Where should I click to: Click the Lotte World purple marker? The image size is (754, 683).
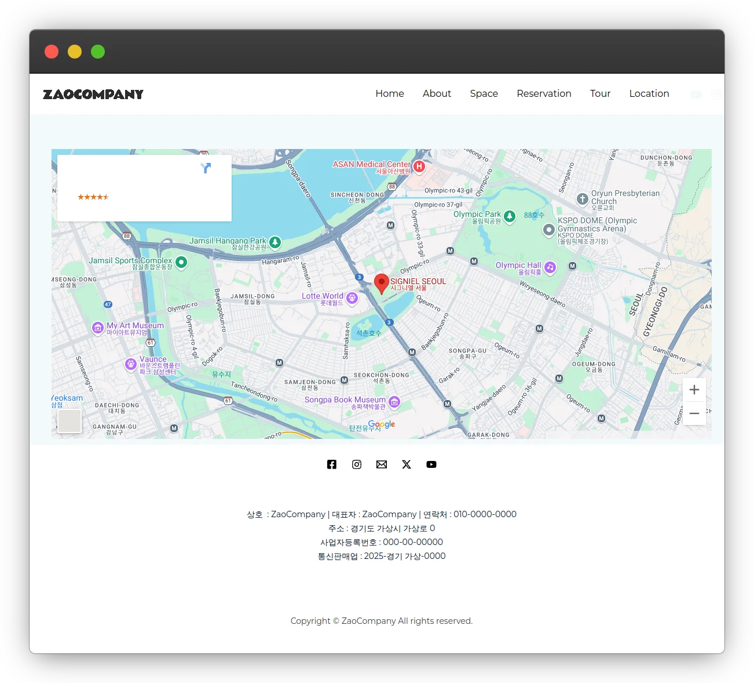pyautogui.click(x=352, y=298)
